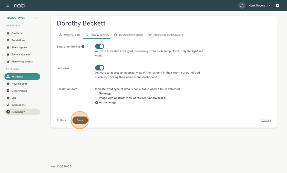The width and height of the screenshot is (287, 173).
Task: Open the History link
Action: [266, 120]
